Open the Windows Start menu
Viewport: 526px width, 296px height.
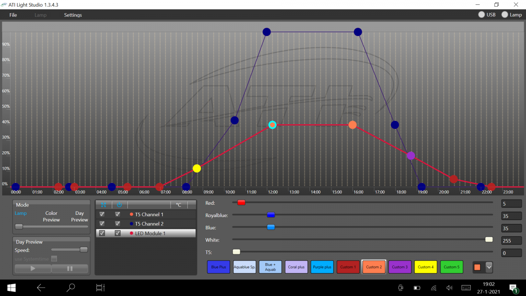(11, 288)
